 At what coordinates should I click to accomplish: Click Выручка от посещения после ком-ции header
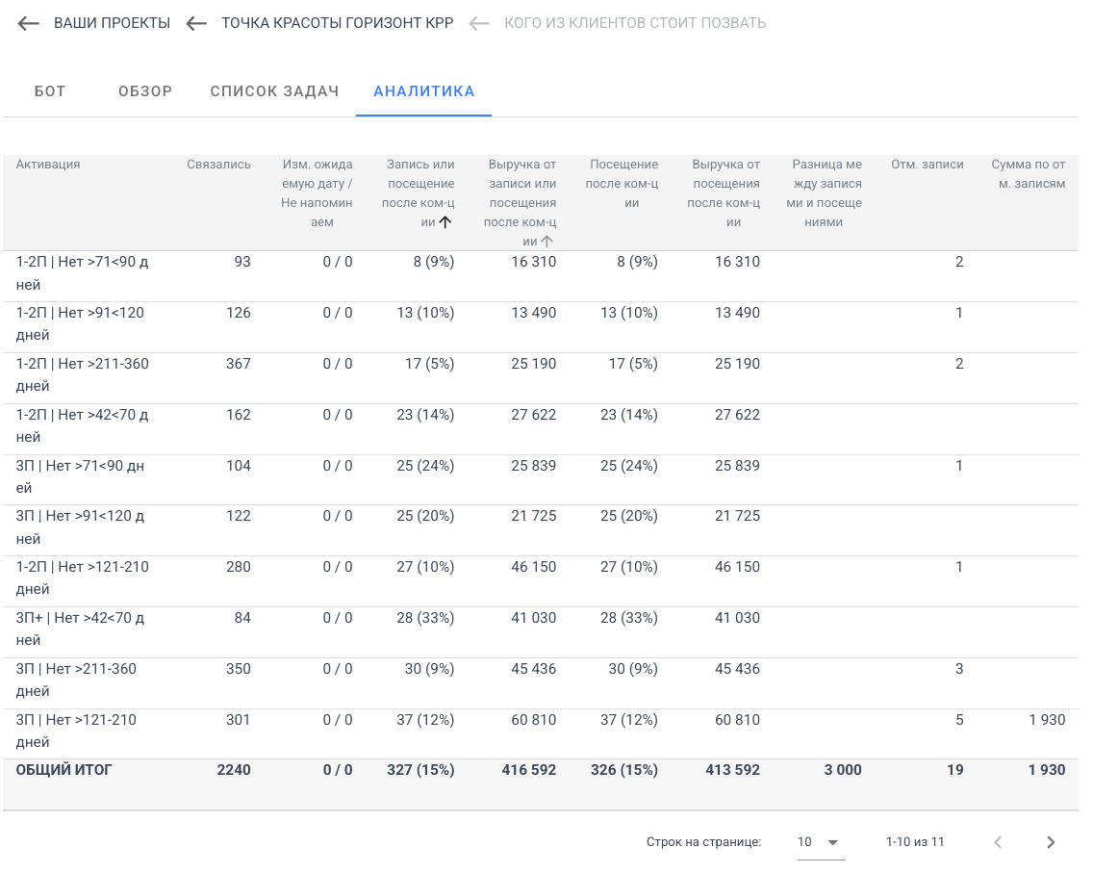(724, 193)
